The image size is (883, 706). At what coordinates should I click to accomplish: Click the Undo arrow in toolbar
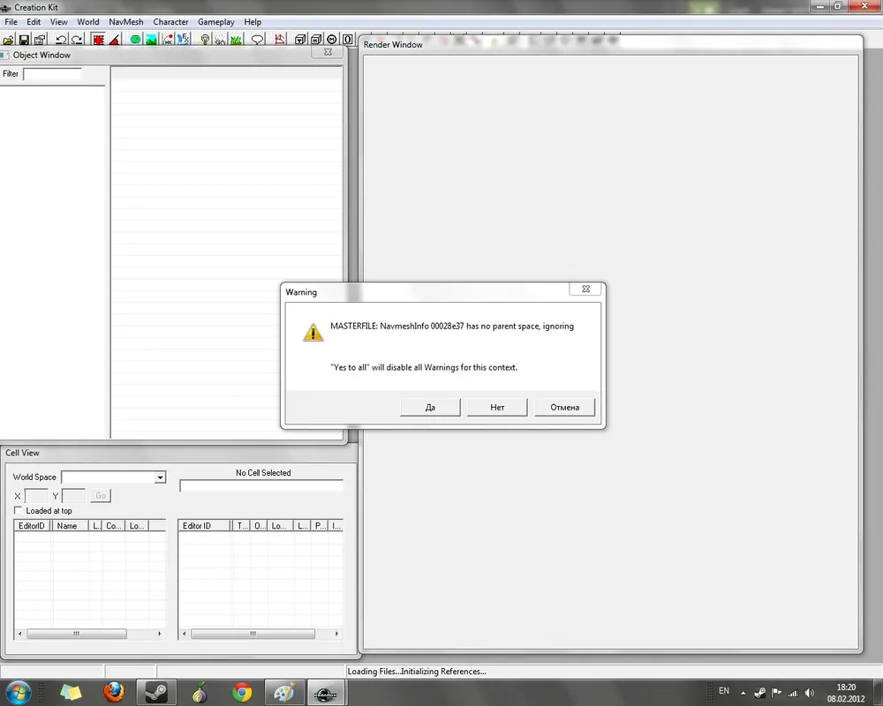[x=61, y=40]
